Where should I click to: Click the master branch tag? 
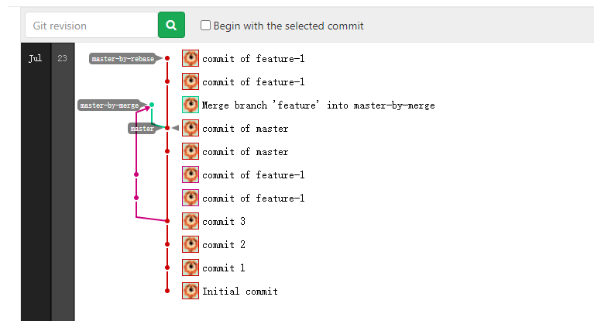click(142, 129)
